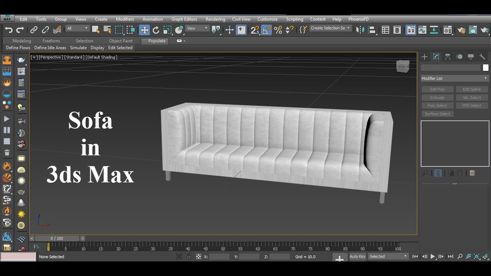Open the All selection filter dropdown

click(77, 28)
